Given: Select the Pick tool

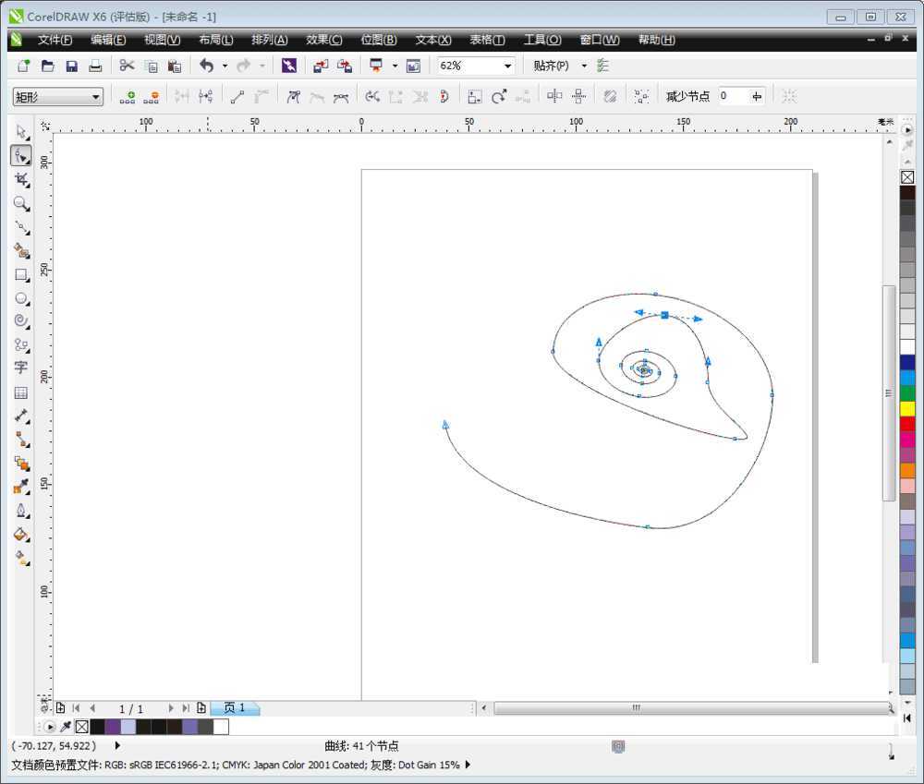Looking at the screenshot, I should (x=22, y=132).
